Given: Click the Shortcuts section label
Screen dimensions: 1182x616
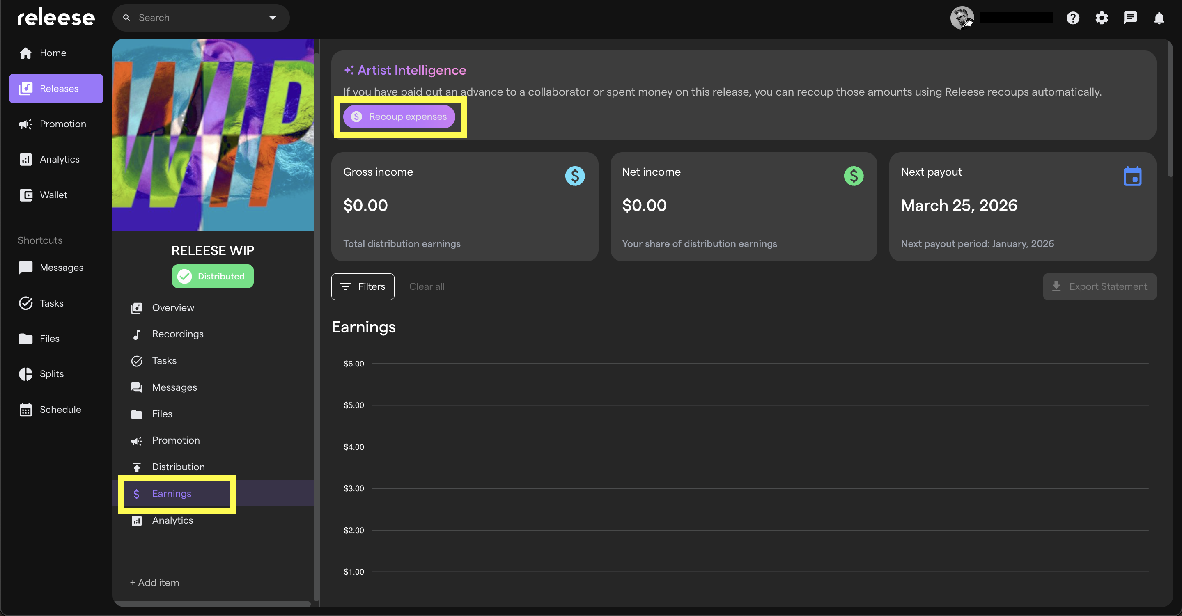Looking at the screenshot, I should click(x=40, y=241).
